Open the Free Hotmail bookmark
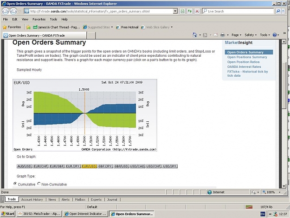The width and height of the screenshot is (290, 218). tap(127, 27)
